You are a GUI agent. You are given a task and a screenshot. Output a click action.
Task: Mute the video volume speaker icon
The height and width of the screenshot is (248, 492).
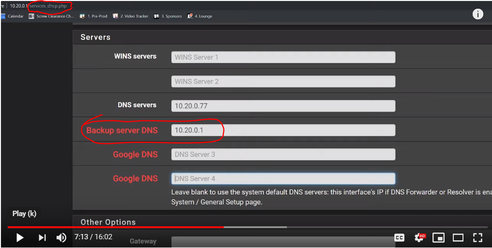point(61,238)
